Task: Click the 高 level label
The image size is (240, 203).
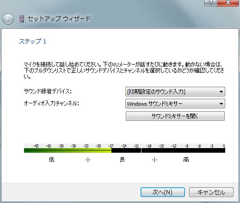Action: pos(186,160)
